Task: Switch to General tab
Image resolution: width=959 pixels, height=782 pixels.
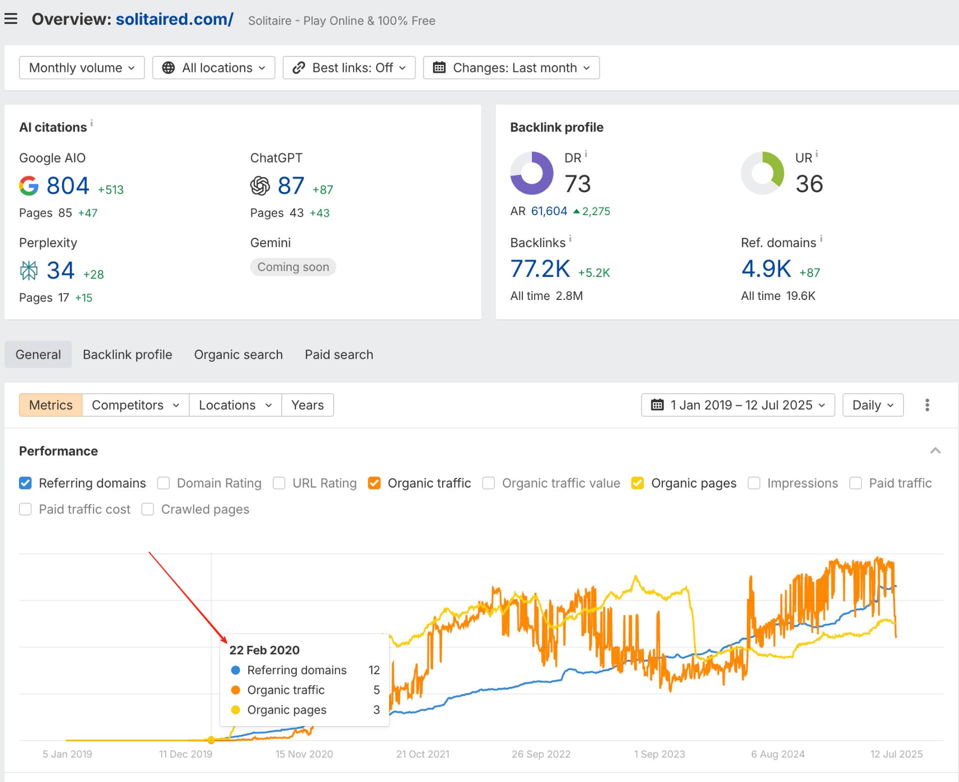Action: (x=38, y=354)
